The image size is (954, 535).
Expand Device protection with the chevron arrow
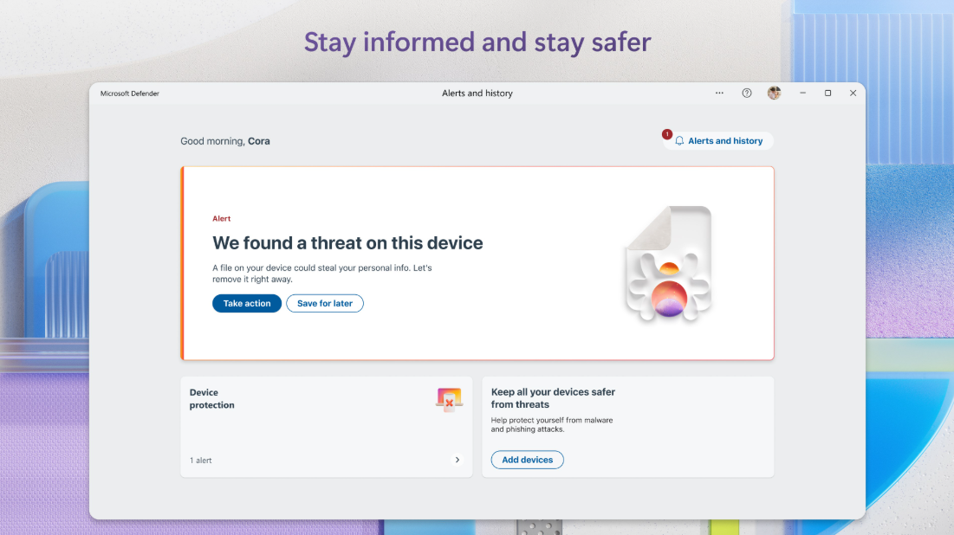click(458, 461)
